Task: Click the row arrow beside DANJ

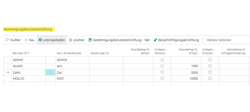Action: (7, 72)
